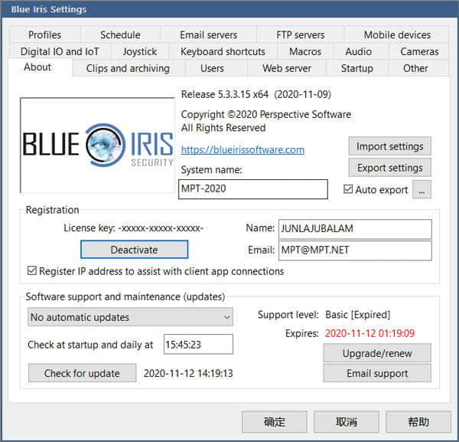This screenshot has height=442, width=459.
Task: Open the Digital IO and IoT tab
Action: coord(60,51)
